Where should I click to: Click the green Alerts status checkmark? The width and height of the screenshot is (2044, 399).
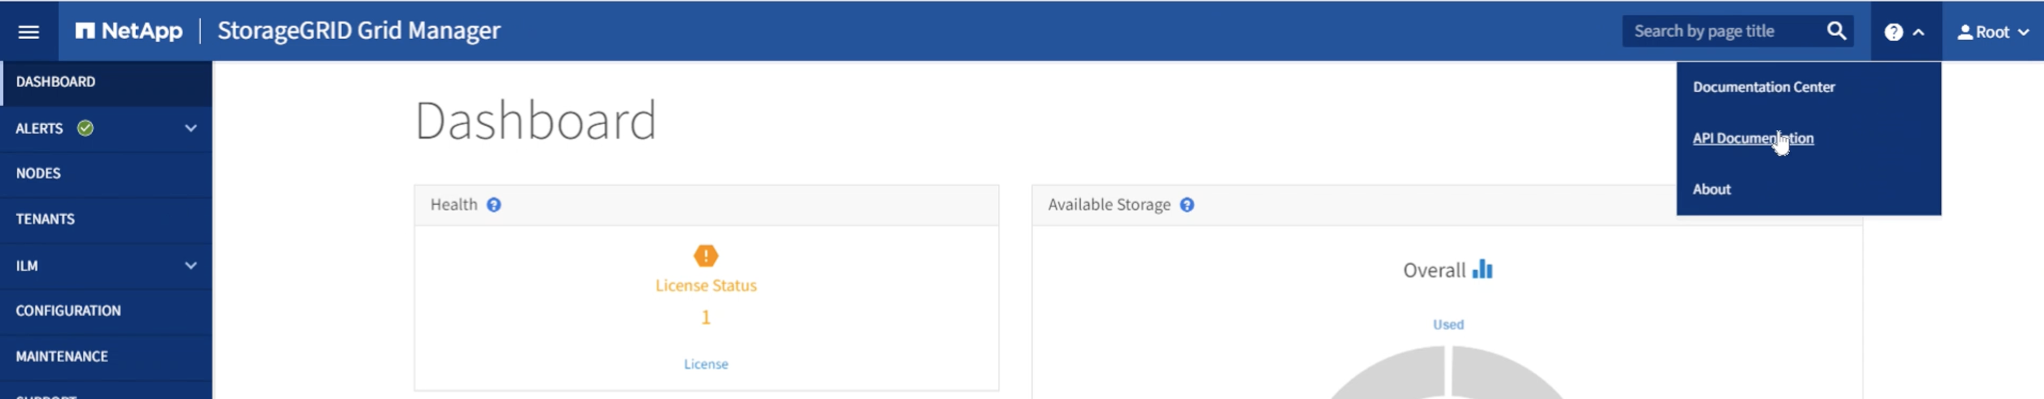coord(86,128)
